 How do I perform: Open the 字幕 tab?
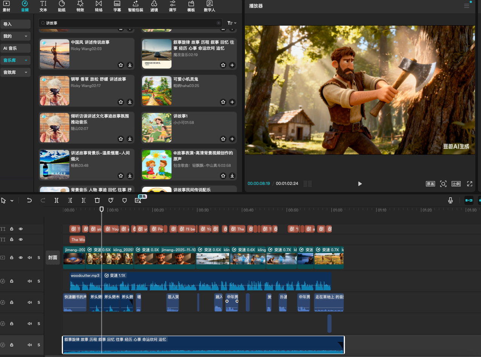click(x=117, y=6)
